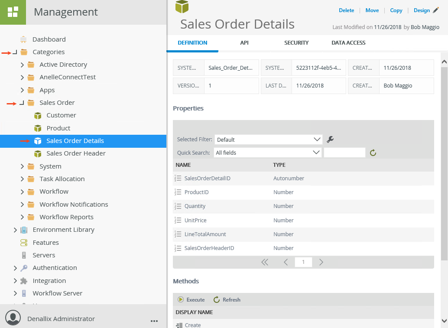Select Sales Order Header in the tree
Screen dimensions: 448x328
[x=76, y=153]
